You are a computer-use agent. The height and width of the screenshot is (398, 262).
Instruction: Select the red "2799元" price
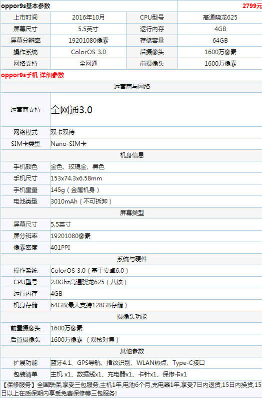[252, 6]
